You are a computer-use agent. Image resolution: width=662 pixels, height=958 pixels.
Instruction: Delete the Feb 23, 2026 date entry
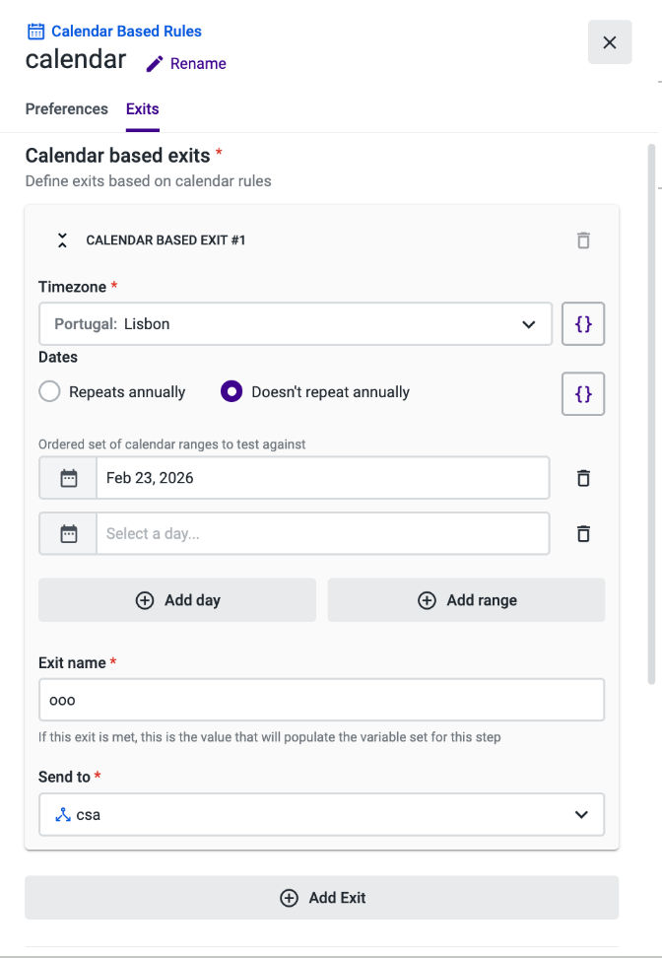583,478
